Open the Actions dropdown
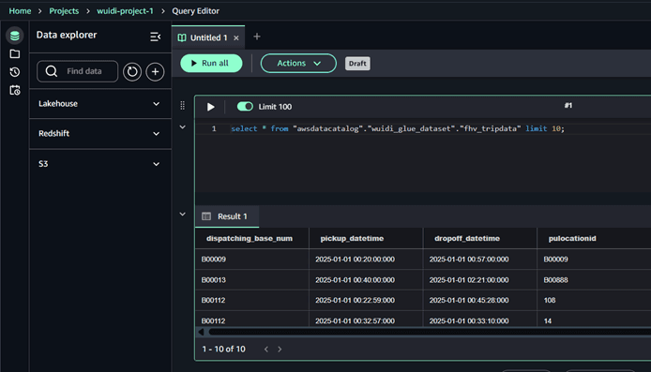 (x=298, y=63)
